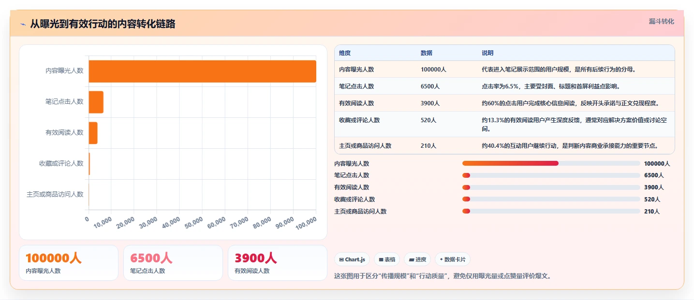Click the footnote about 传播规模 and 行动质量
Screen dimensions: 694x300
443,276
